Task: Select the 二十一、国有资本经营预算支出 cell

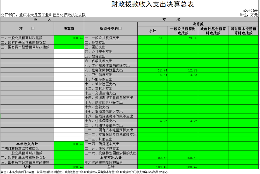Action: (111, 130)
